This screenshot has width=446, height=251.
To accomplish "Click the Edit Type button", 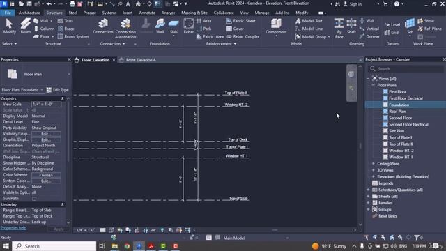I will 57,90.
